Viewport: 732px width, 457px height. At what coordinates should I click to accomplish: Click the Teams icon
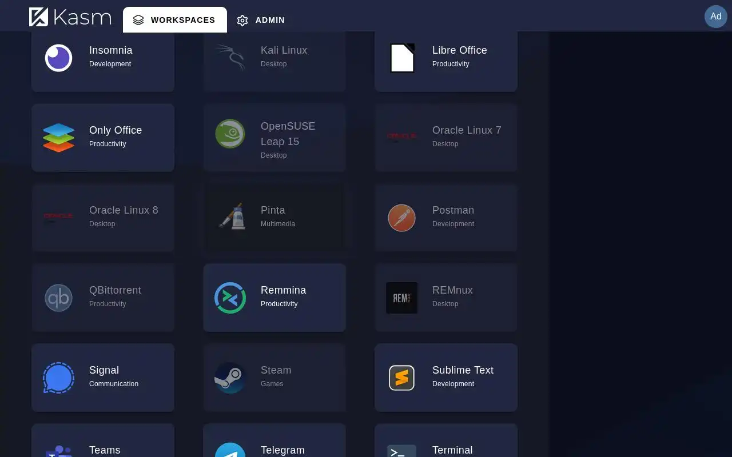coord(59,451)
